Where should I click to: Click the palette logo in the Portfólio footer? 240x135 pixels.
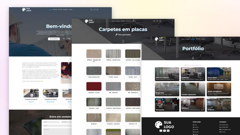click(x=159, y=125)
